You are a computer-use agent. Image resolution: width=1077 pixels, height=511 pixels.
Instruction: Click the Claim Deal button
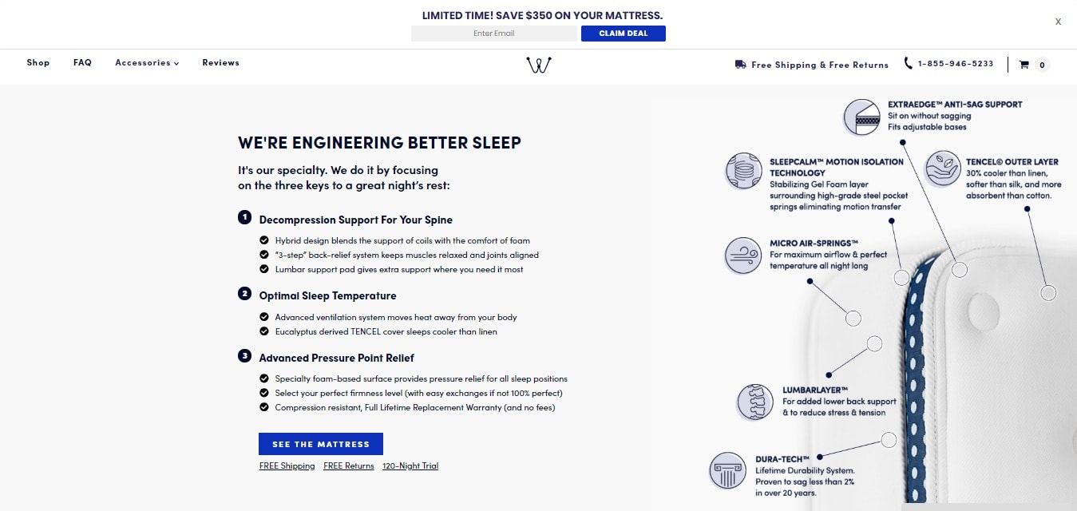pyautogui.click(x=624, y=34)
